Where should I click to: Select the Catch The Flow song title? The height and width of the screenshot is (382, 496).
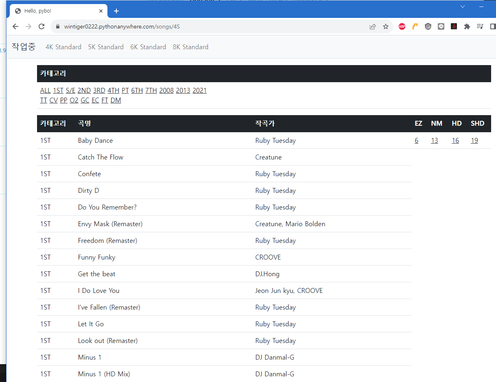click(101, 157)
